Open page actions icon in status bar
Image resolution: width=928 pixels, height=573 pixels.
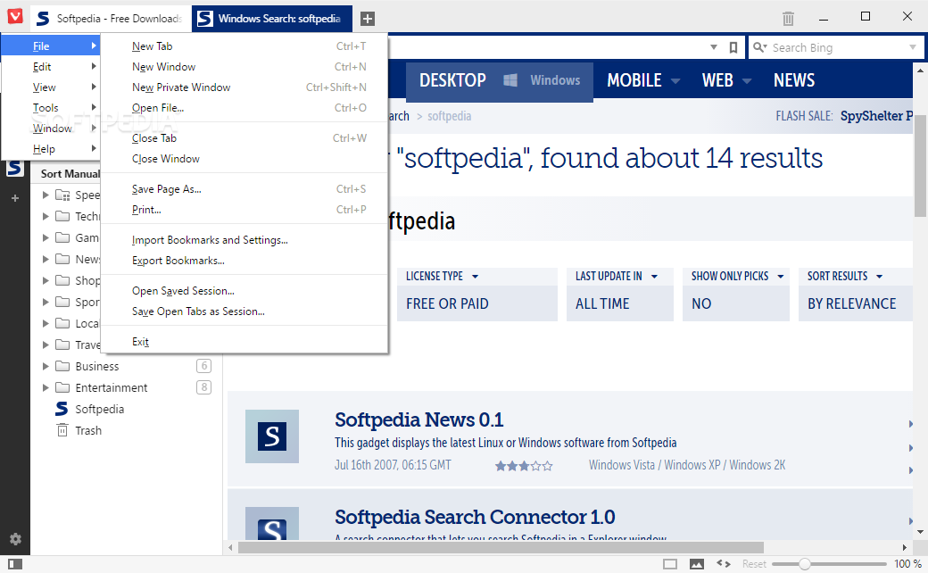(724, 564)
